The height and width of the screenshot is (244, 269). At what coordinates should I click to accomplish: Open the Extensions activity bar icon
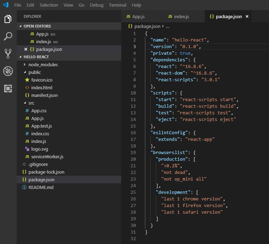(x=8, y=89)
